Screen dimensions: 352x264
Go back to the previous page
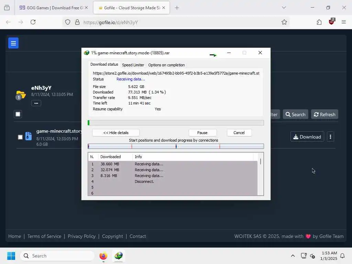[x=8, y=22]
